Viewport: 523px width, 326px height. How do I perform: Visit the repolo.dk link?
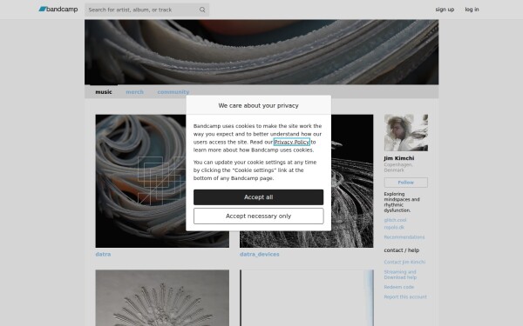[394, 227]
